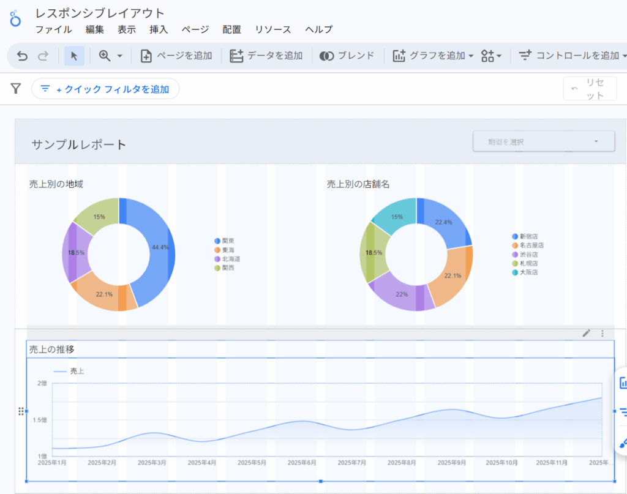Click the ブレンド label
The width and height of the screenshot is (627, 494).
356,56
